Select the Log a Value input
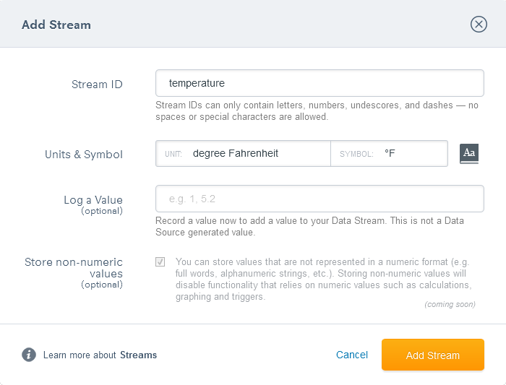 (320, 199)
